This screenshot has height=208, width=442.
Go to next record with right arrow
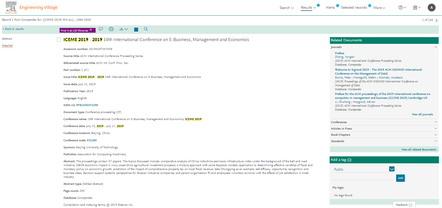(436, 20)
